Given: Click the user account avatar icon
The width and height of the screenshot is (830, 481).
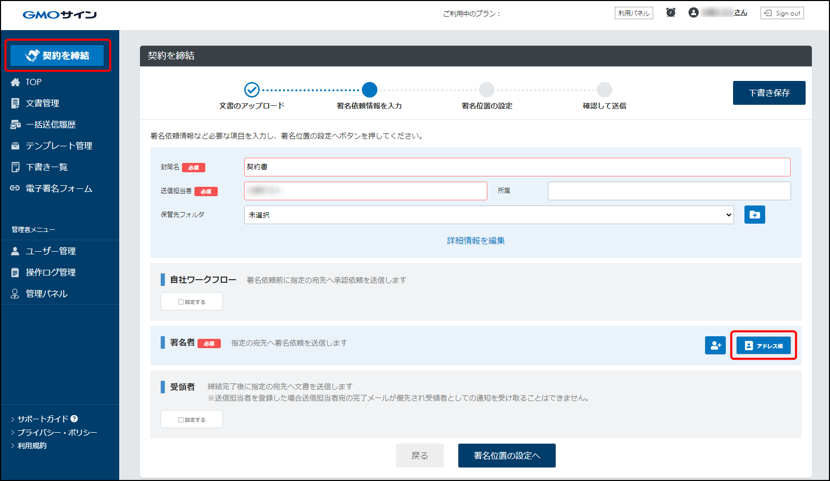Looking at the screenshot, I should (x=694, y=12).
